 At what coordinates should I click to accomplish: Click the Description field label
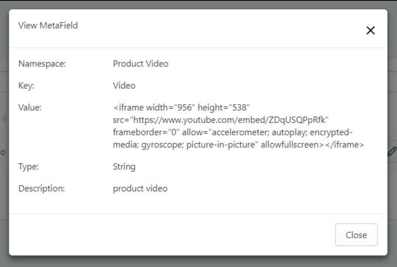point(41,188)
